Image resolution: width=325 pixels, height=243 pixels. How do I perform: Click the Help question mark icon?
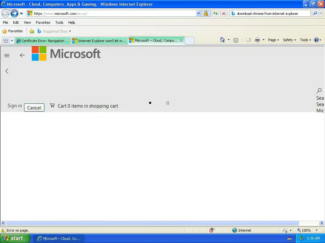(316, 40)
